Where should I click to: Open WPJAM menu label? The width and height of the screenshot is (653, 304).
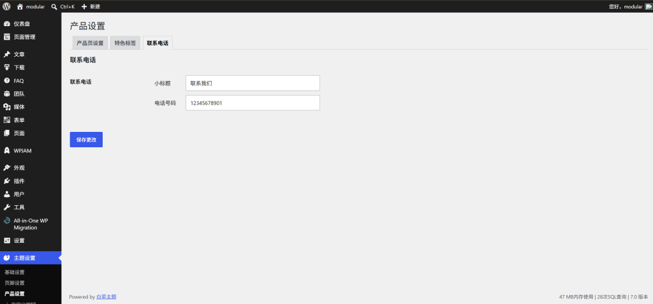[22, 150]
